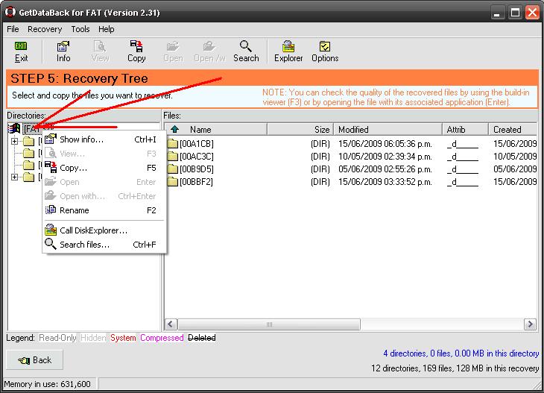Select the [00AC3C] directory name
This screenshot has height=393, width=544.
pos(197,157)
